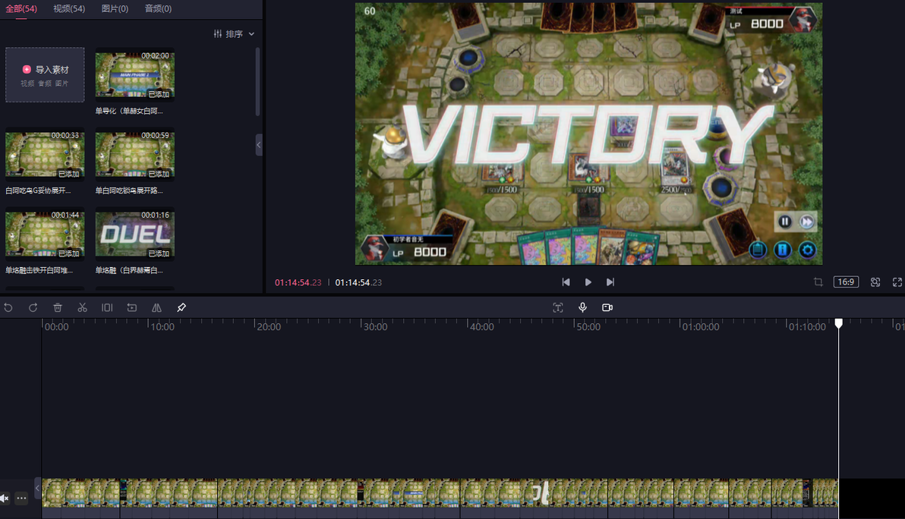Collapse the media panel with side arrow

click(x=259, y=145)
